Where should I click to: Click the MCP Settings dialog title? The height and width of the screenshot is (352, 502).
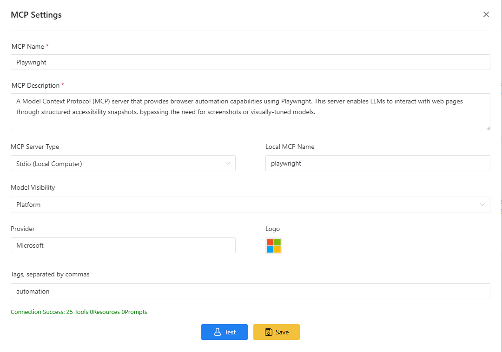tap(36, 15)
